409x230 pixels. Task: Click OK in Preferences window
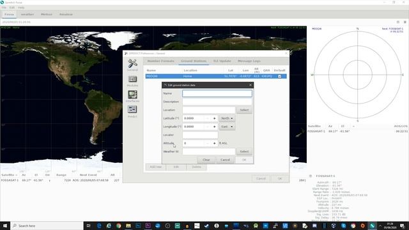[280, 179]
